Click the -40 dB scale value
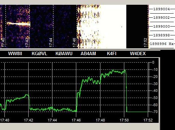The image size is (175, 130). point(155,91)
